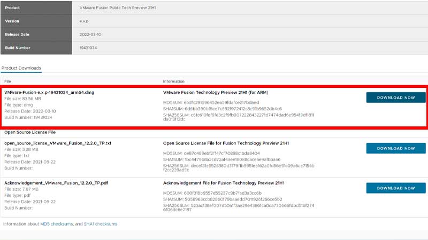The image size is (428, 240).
Task: Follow the SHA1 checksums link
Action: (101, 224)
